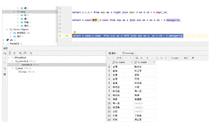Image resolution: width=212 pixels, height=126 pixels.
Task: Click layout settings icon at bottom of Services sidebar
Action: 5,74
